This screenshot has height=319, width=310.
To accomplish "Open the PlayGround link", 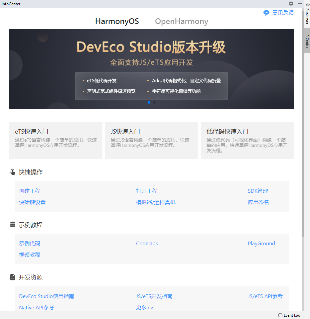I will coord(261,243).
